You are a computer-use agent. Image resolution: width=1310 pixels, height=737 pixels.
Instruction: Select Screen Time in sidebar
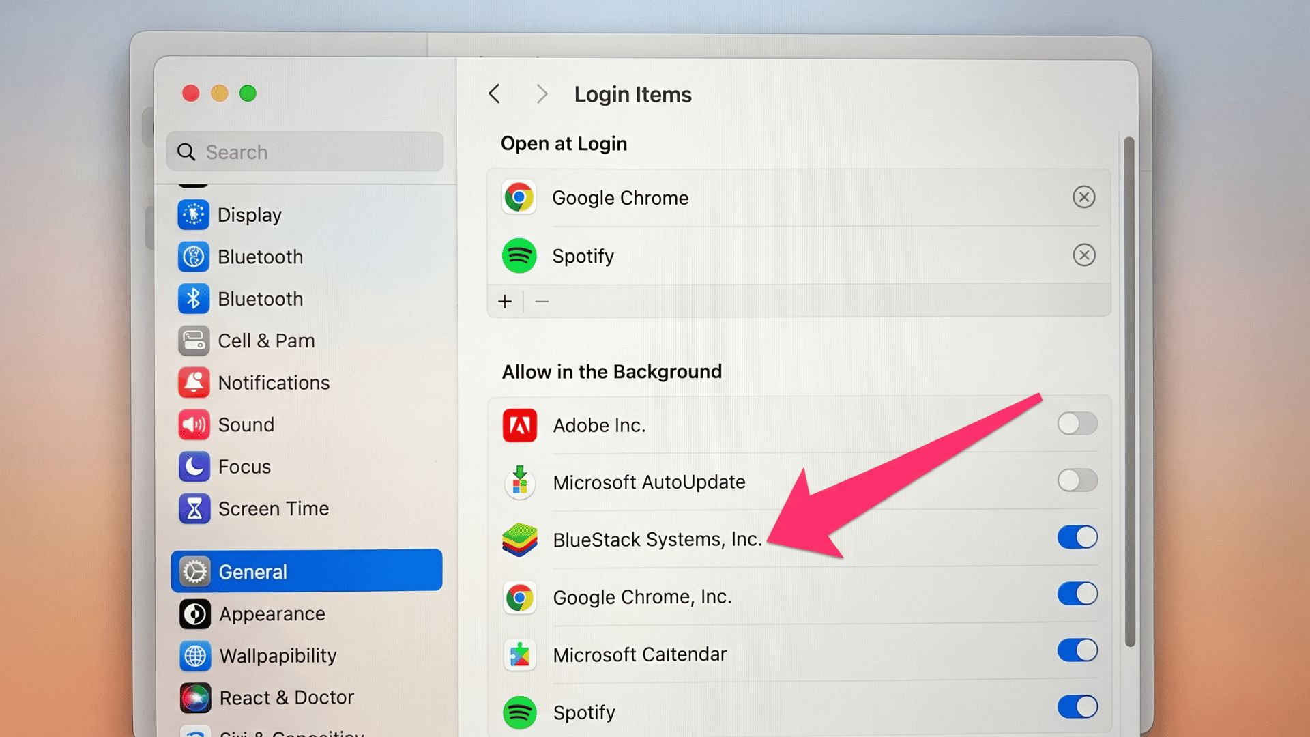(274, 508)
